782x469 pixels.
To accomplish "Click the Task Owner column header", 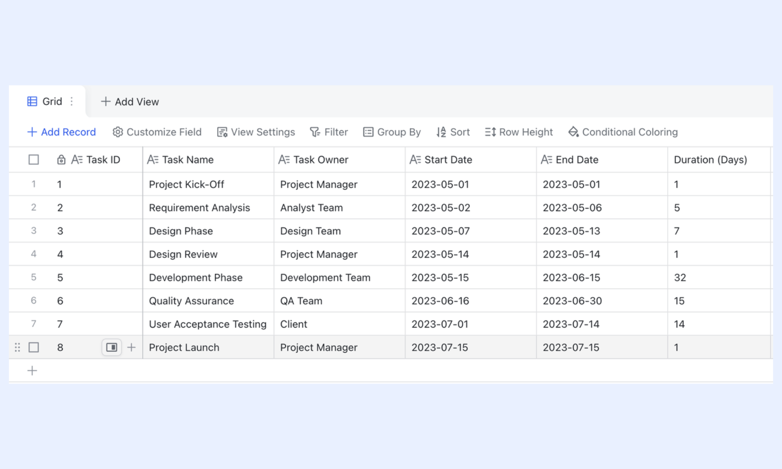I will [x=339, y=159].
